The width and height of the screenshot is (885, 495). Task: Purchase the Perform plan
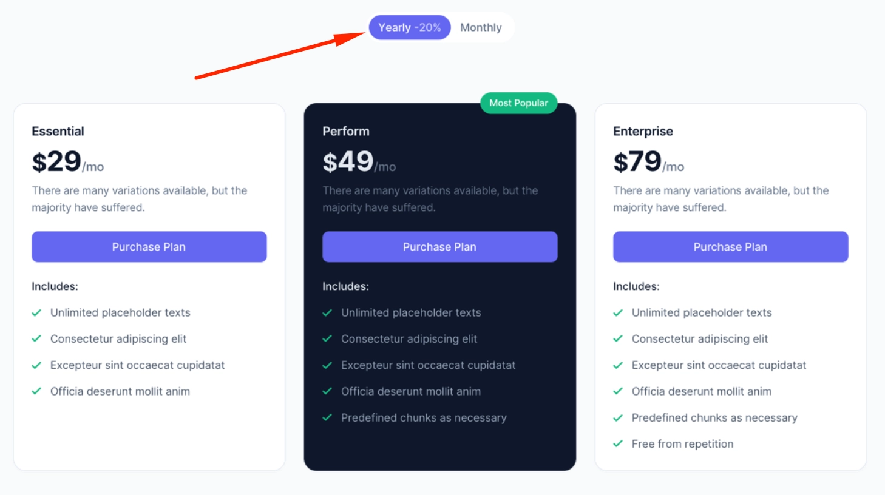click(x=439, y=247)
